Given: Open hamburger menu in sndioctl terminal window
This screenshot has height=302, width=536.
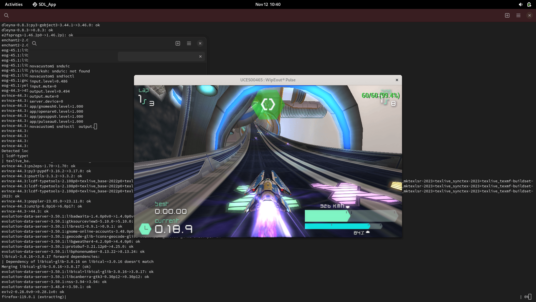Looking at the screenshot, I should [x=189, y=43].
